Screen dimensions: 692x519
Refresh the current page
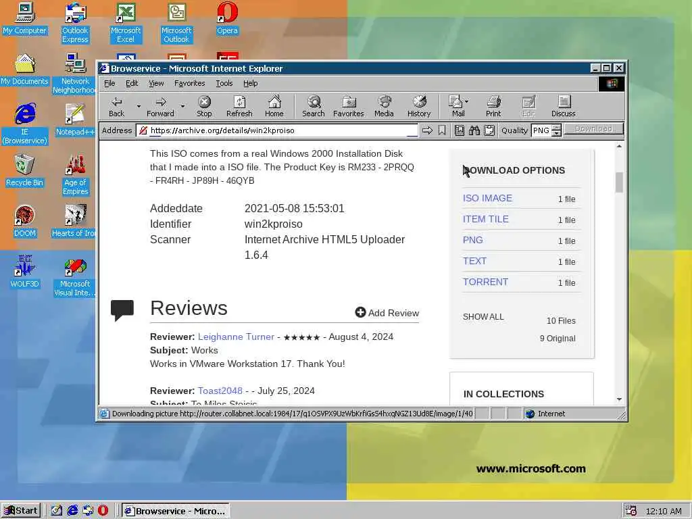[239, 107]
